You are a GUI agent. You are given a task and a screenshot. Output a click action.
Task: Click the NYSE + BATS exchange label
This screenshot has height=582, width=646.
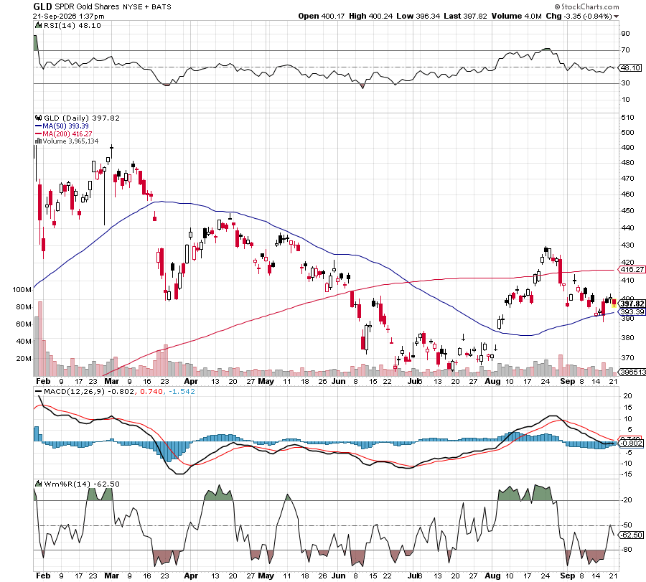pyautogui.click(x=146, y=6)
